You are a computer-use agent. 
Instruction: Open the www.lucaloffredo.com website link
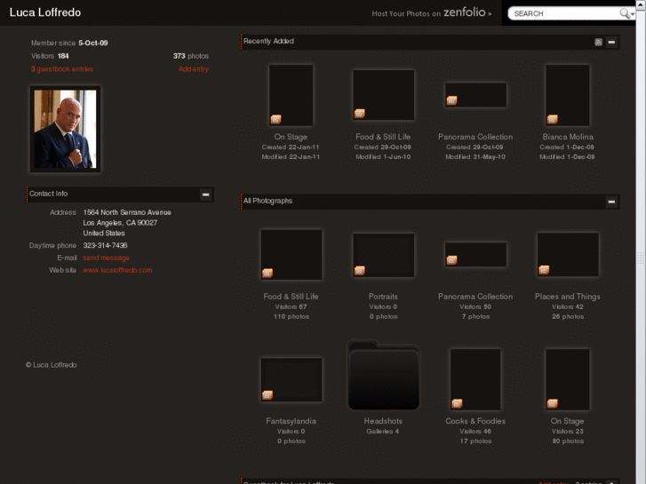[117, 270]
